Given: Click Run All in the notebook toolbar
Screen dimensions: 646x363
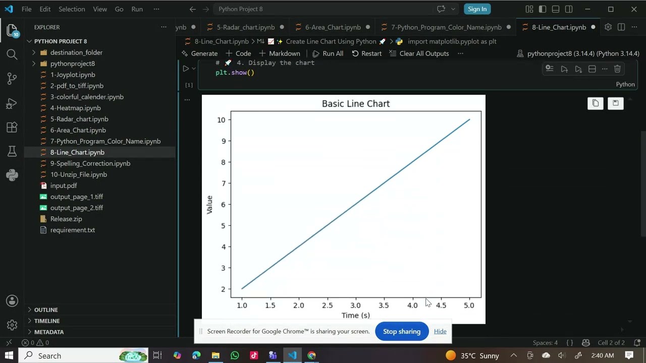Looking at the screenshot, I should [328, 53].
